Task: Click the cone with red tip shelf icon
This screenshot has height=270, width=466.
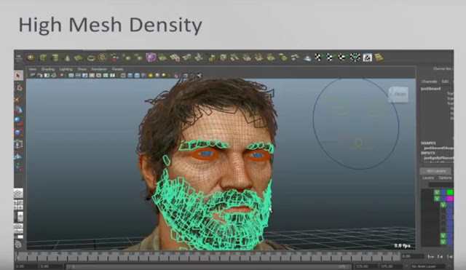Action: point(307,57)
